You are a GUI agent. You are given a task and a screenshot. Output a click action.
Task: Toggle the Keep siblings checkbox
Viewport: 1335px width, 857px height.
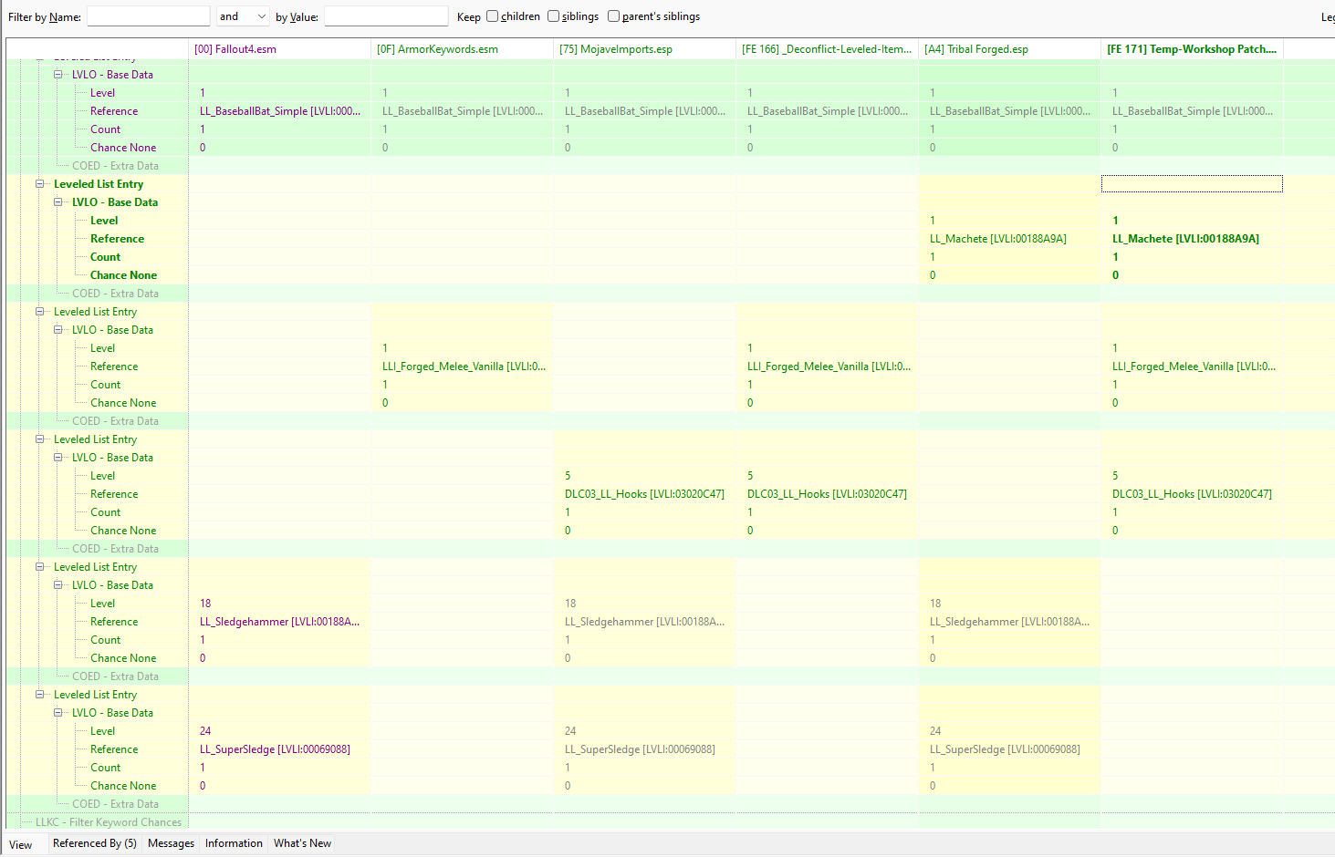coord(553,16)
